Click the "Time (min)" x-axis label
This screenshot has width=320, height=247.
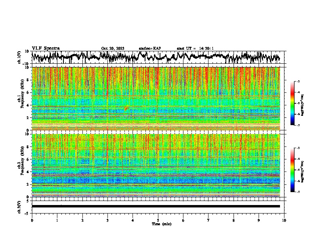162,224
